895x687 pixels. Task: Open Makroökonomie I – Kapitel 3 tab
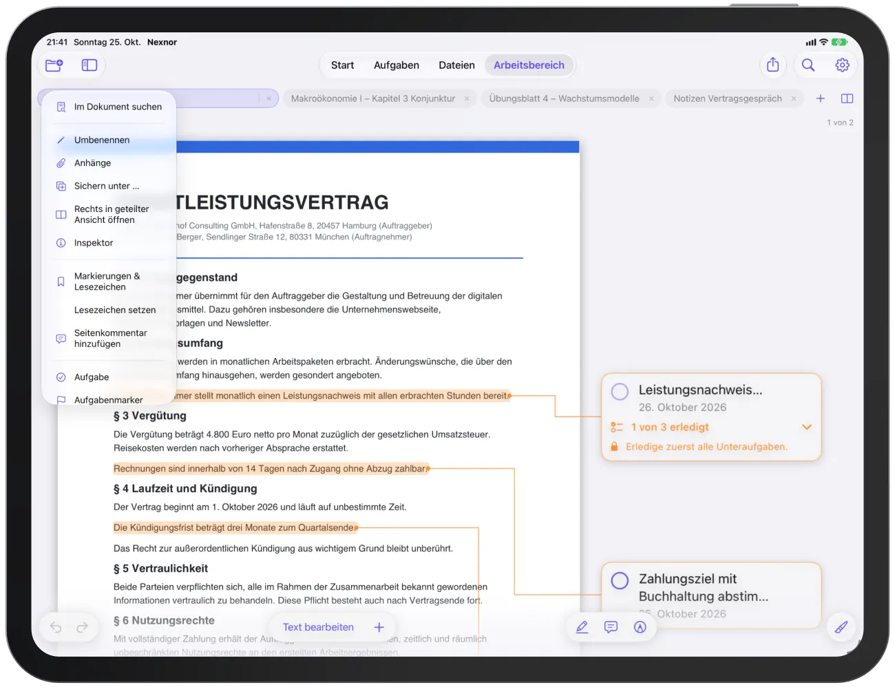pyautogui.click(x=379, y=98)
